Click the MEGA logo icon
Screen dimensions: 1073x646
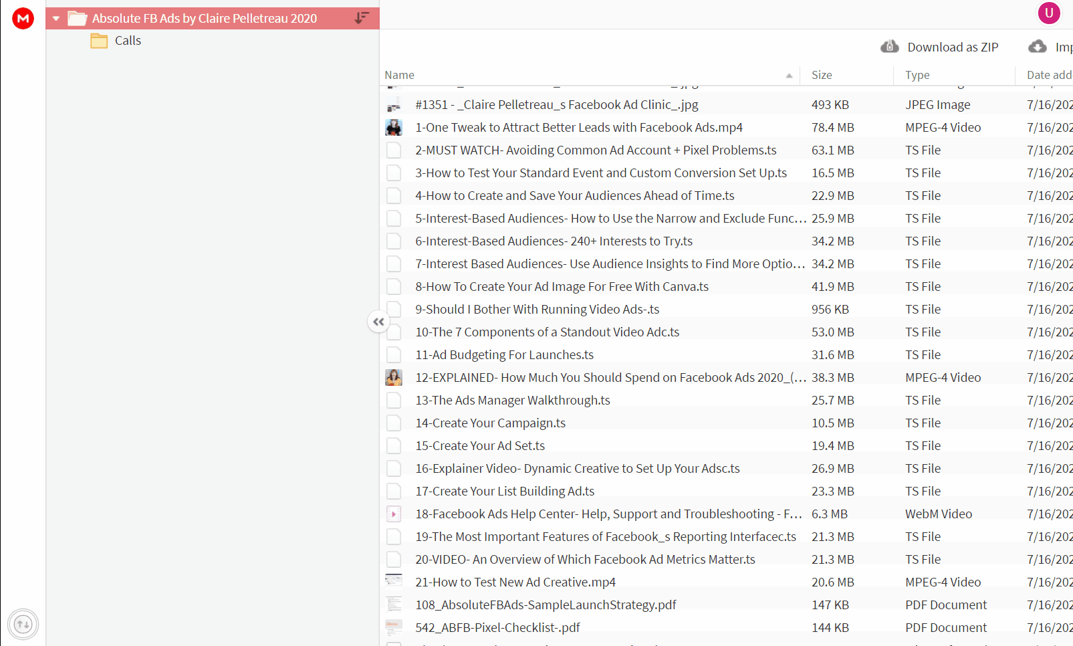click(23, 18)
